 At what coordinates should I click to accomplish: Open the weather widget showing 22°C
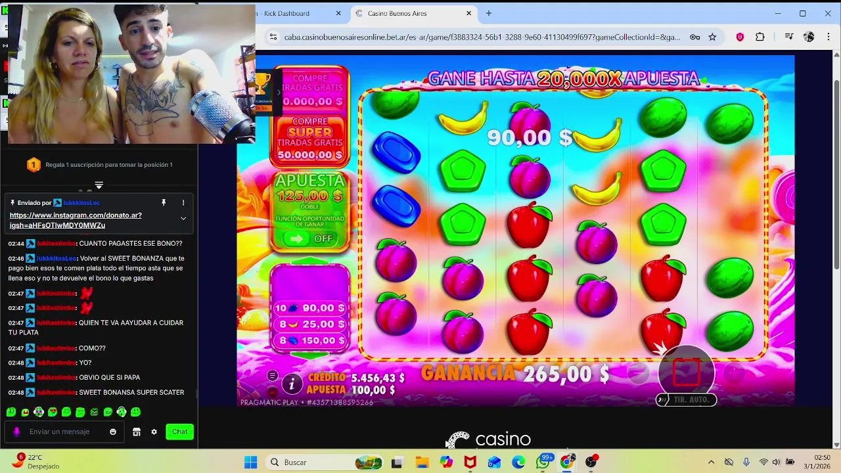point(37,462)
